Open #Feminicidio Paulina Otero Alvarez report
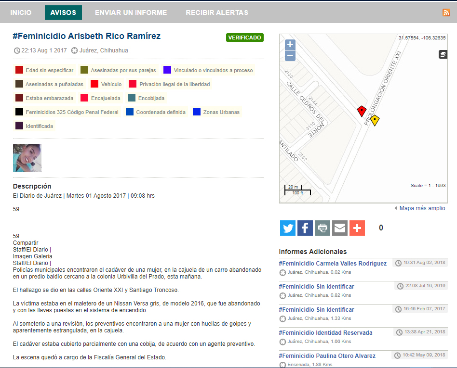Viewport: 457px width, 368px height. point(327,356)
